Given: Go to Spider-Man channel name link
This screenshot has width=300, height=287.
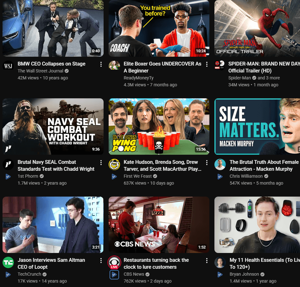Looking at the screenshot, I should tap(240, 78).
